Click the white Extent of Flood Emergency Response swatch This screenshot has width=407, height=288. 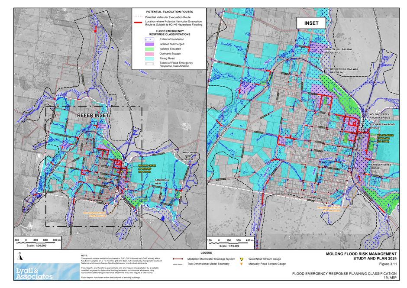coord(149,63)
